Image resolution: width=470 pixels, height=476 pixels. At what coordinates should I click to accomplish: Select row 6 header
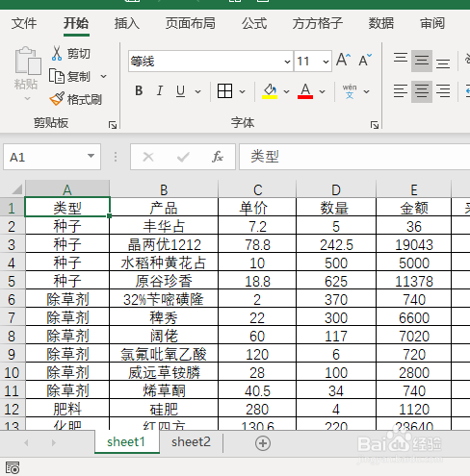click(13, 299)
